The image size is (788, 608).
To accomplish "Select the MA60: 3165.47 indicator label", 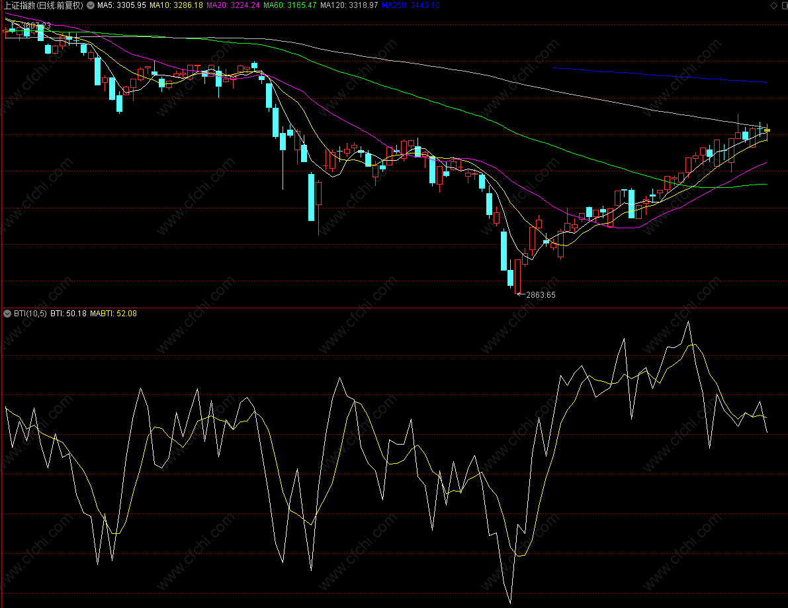I will pos(290,5).
